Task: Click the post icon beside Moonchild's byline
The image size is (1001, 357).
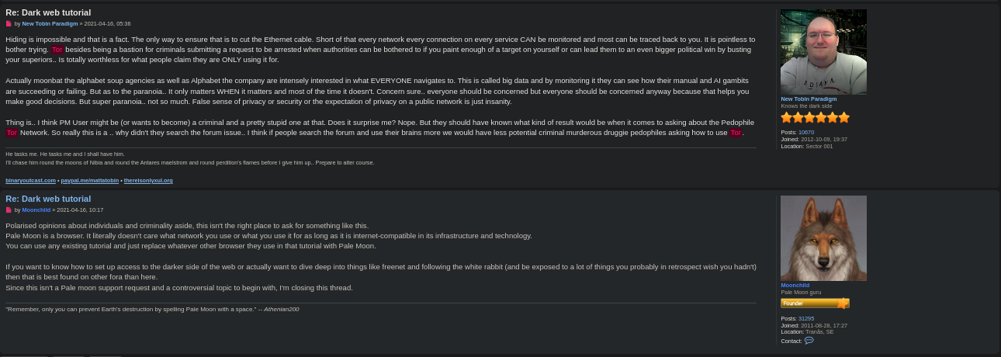Action: pyautogui.click(x=9, y=210)
